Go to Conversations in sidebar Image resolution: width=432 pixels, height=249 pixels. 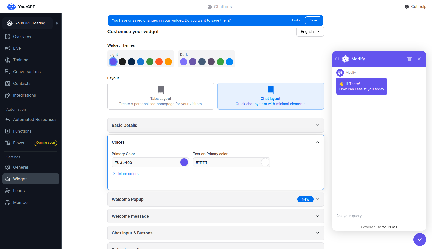pyautogui.click(x=31, y=72)
